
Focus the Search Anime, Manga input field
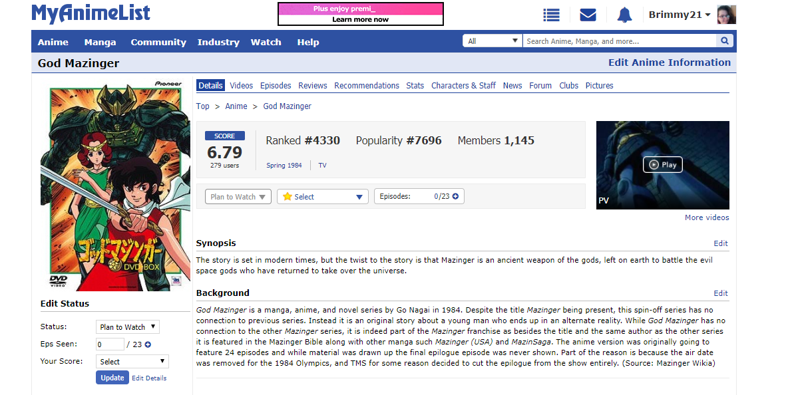click(x=620, y=41)
